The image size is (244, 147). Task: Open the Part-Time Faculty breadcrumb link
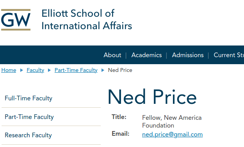tap(76, 70)
